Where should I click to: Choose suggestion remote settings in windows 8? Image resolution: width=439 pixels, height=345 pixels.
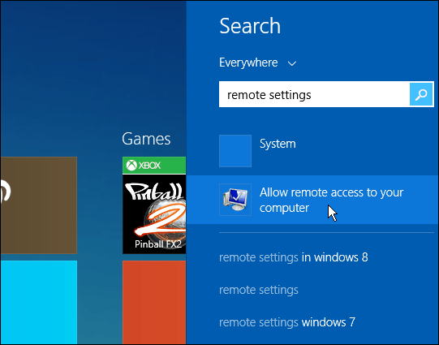point(294,257)
